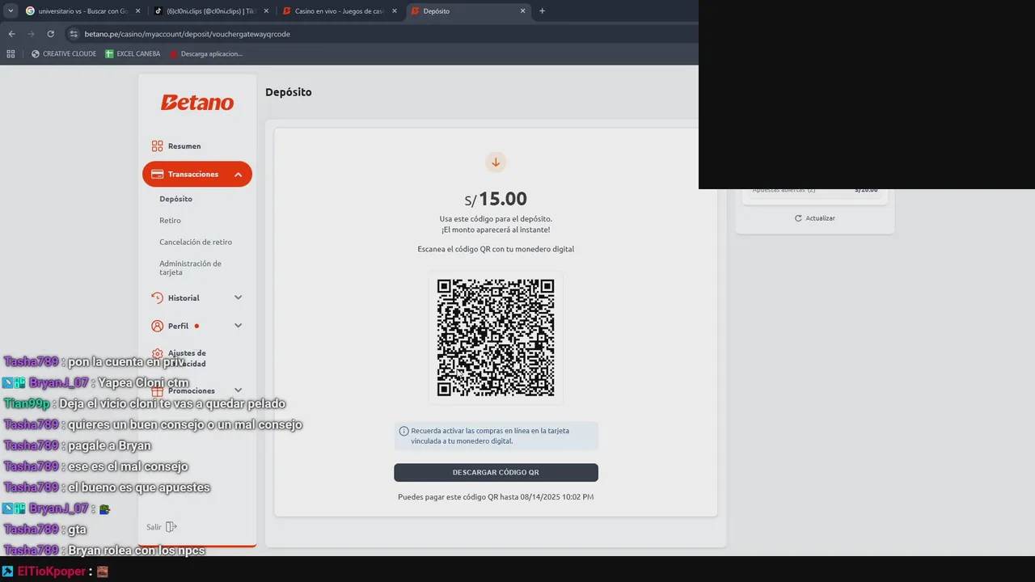The image size is (1035, 582).
Task: Switch to the TikTok cl0ni.clips tab
Action: coord(211,11)
